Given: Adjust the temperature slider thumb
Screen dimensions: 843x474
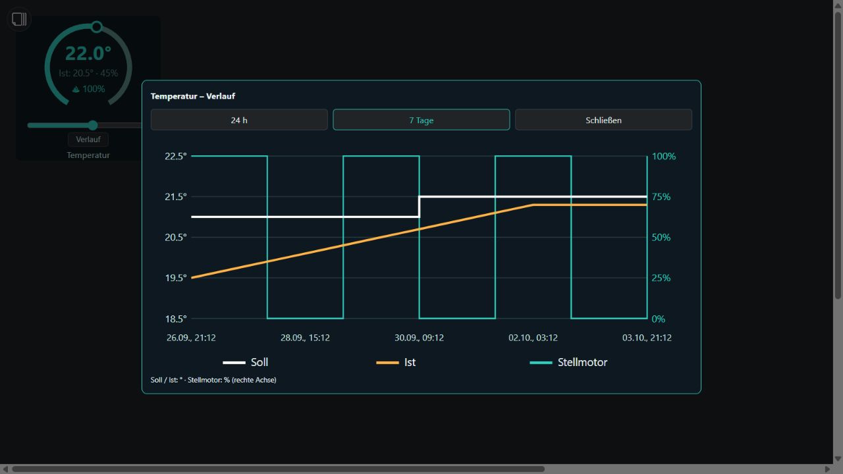Looking at the screenshot, I should point(93,125).
